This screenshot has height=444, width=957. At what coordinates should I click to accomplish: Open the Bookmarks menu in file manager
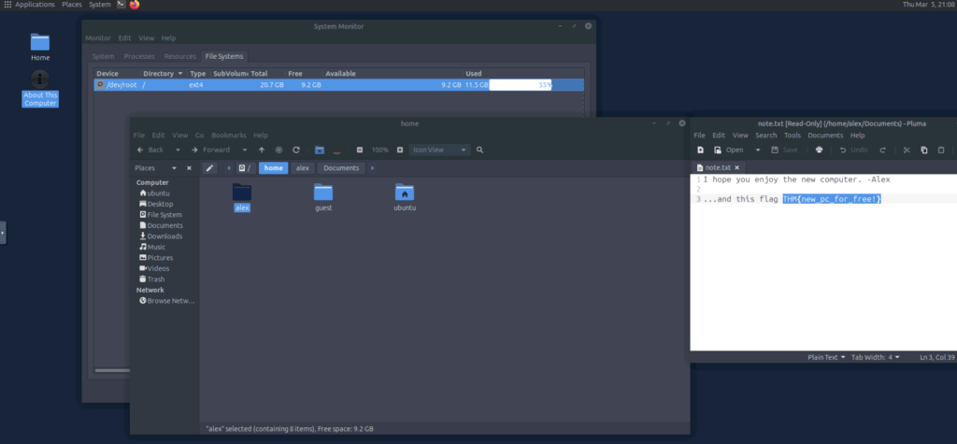pos(227,136)
